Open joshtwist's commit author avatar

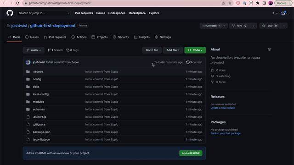(x=28, y=62)
